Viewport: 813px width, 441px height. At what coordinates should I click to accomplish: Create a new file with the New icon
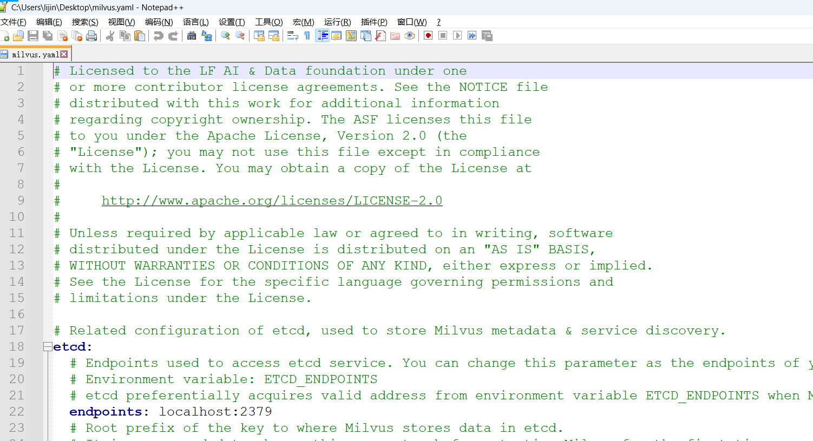(5, 36)
